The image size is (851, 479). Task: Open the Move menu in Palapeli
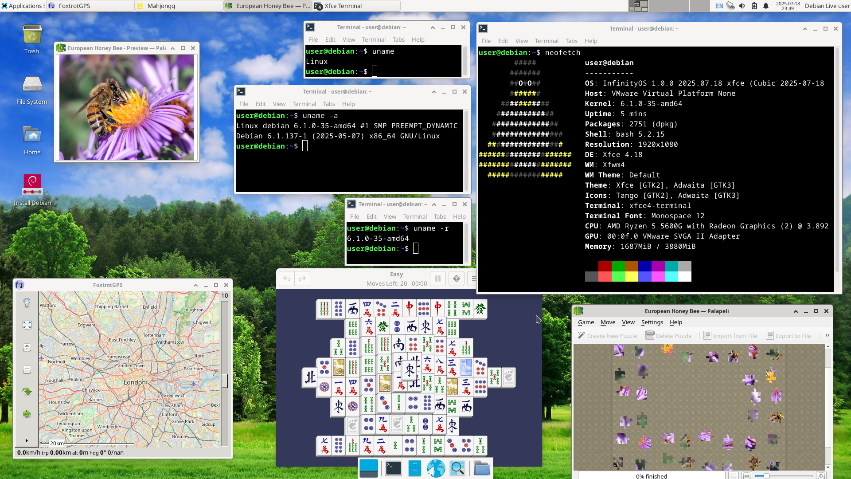pos(608,322)
